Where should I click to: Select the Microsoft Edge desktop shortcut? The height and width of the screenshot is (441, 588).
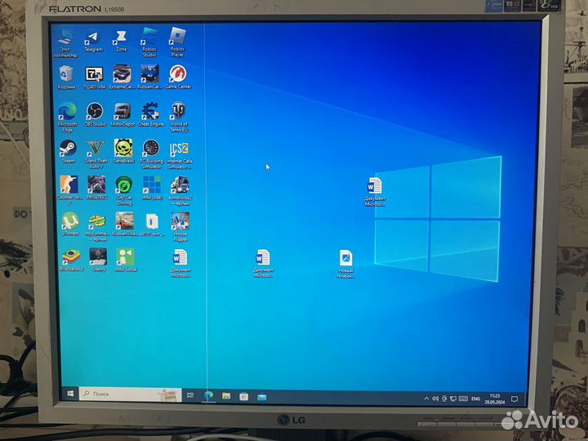tap(68, 118)
